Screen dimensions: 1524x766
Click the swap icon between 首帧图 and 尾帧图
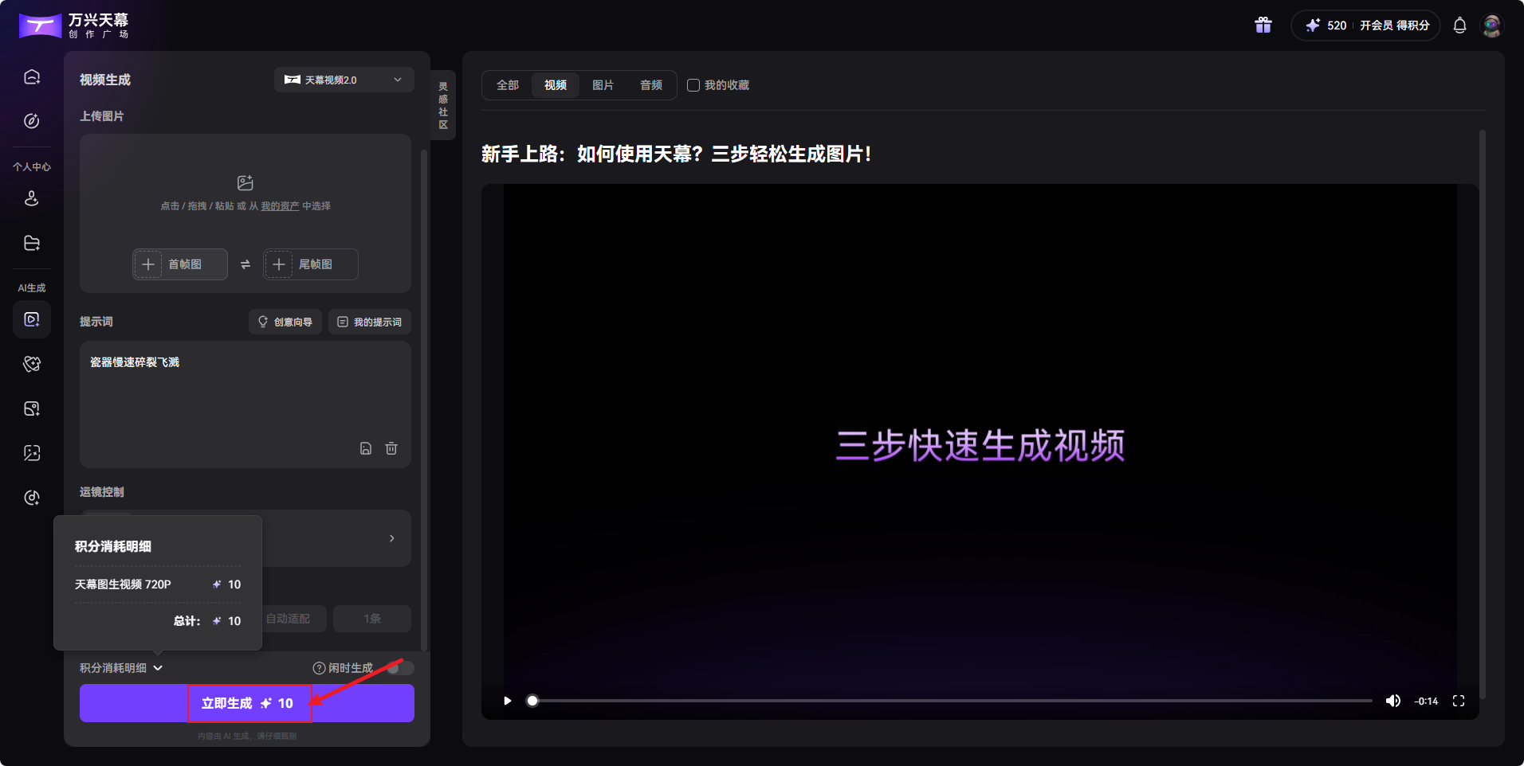245,264
